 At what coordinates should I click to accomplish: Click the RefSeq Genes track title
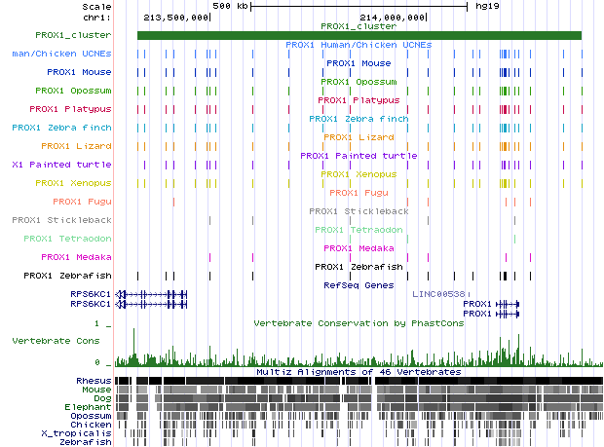pos(359,285)
